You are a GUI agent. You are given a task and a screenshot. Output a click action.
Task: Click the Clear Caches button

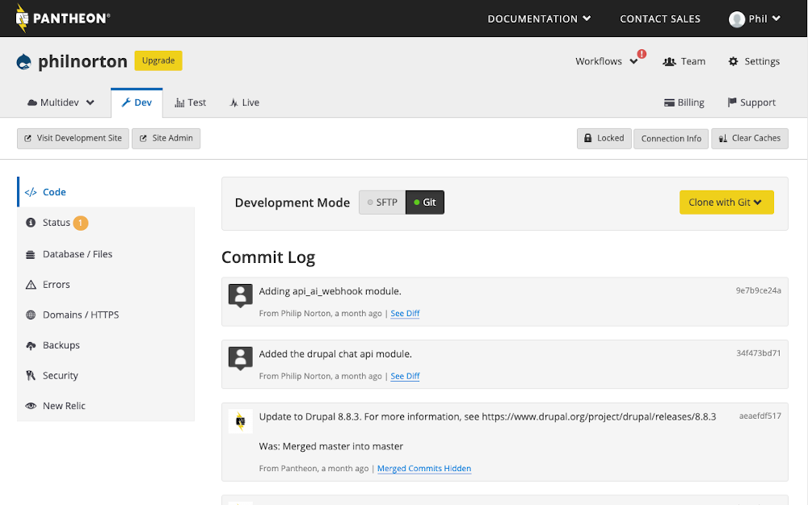(750, 138)
